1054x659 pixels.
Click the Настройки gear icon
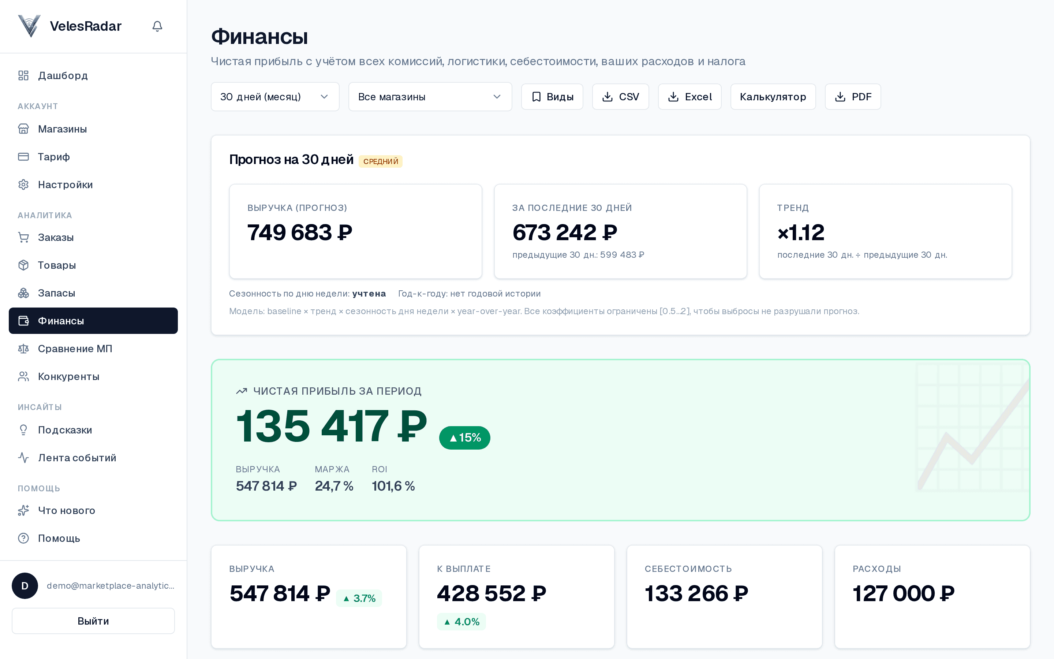pyautogui.click(x=23, y=185)
